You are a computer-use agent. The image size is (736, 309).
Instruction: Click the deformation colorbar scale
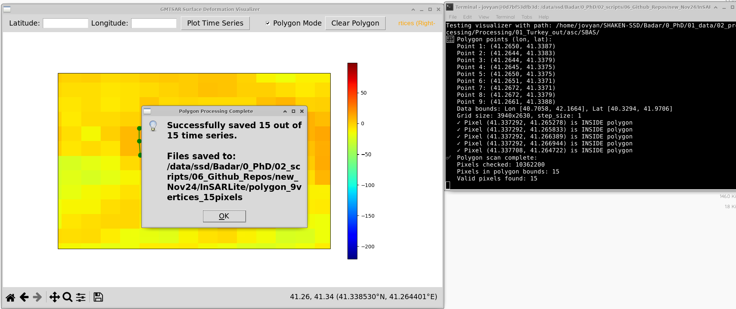pos(352,161)
